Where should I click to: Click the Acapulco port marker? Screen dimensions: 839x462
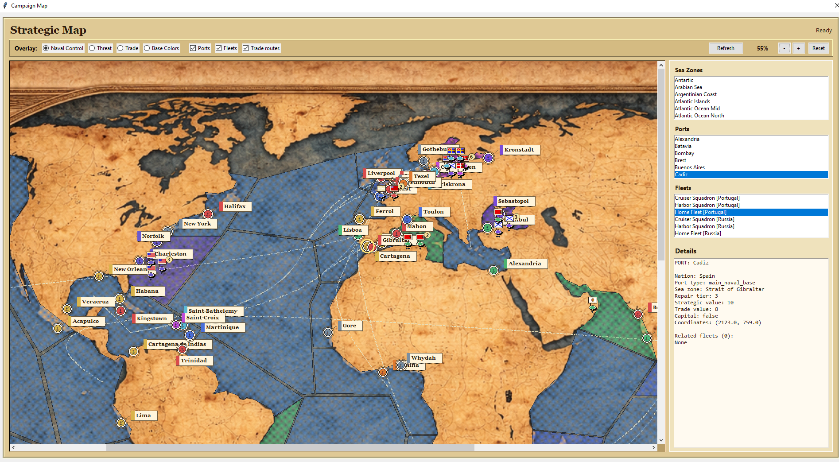[58, 328]
